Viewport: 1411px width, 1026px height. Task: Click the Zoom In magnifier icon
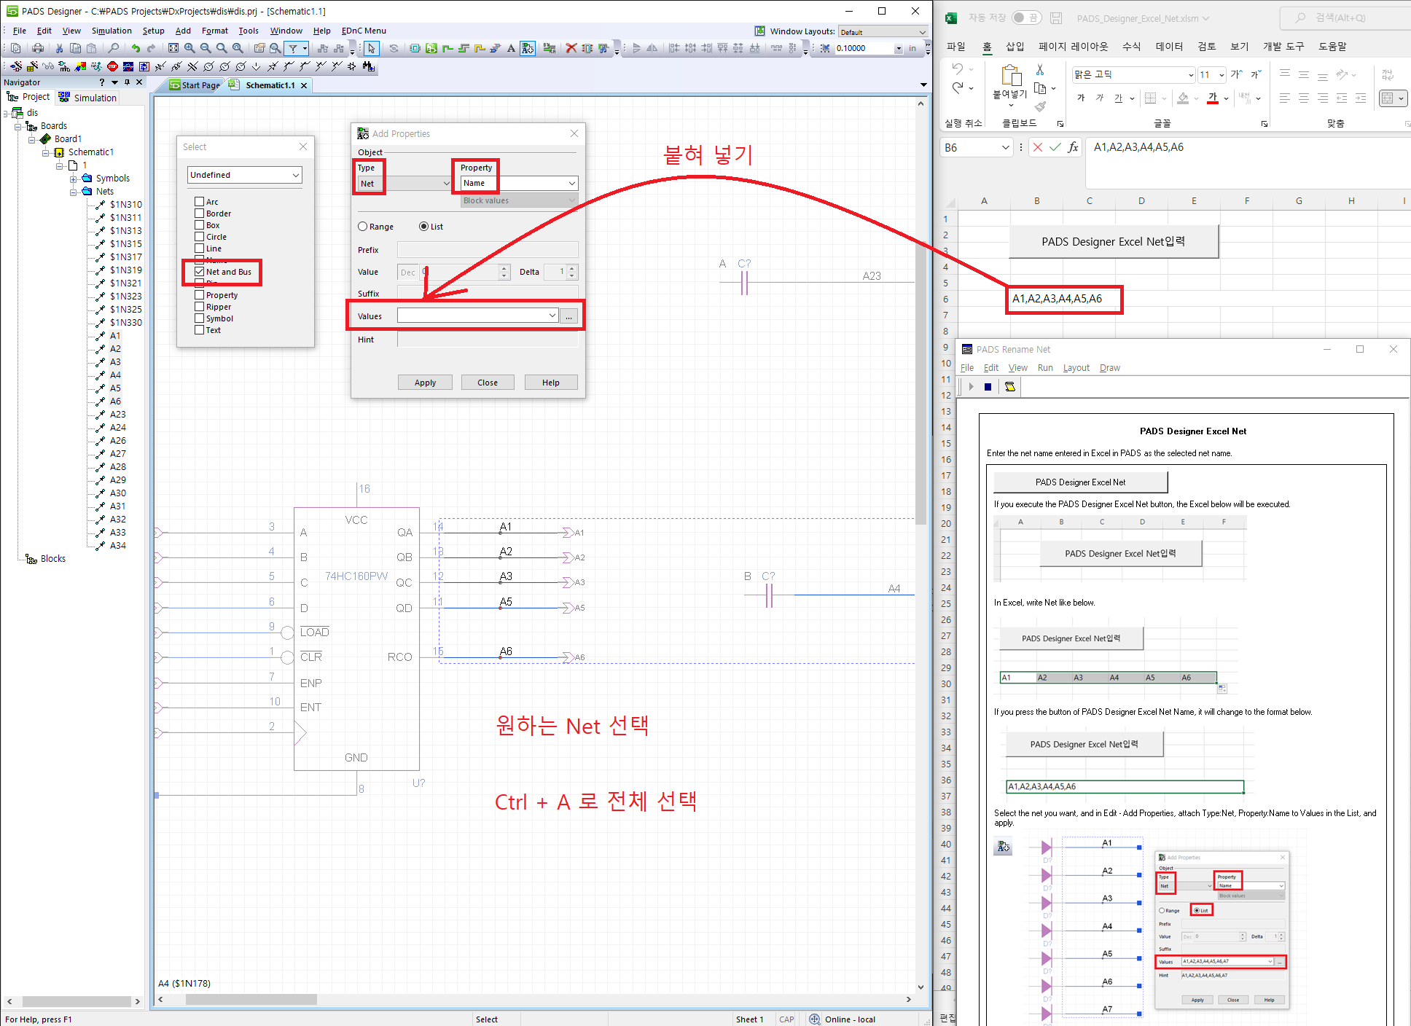click(189, 48)
